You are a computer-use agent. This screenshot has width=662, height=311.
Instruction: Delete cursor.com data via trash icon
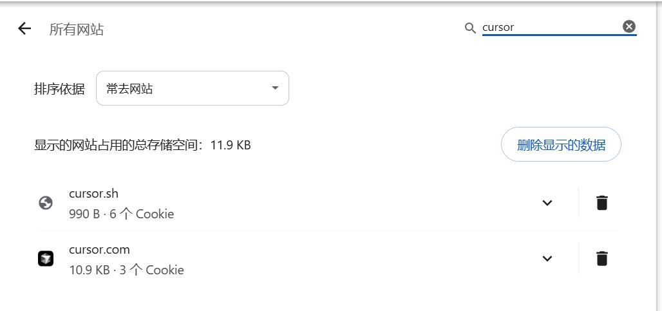coord(601,259)
